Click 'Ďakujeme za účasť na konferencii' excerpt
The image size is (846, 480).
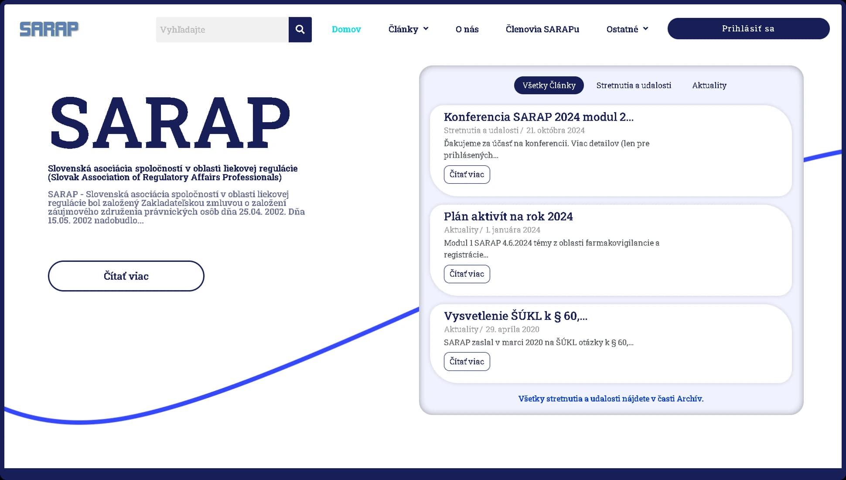pos(546,149)
